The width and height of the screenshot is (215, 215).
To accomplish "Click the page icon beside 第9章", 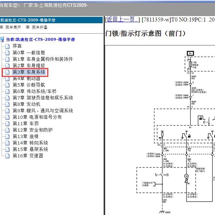I will (8, 111).
